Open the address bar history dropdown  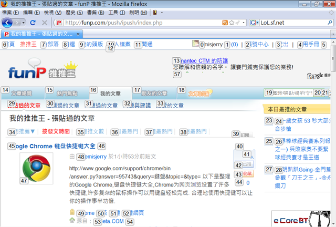244,23
